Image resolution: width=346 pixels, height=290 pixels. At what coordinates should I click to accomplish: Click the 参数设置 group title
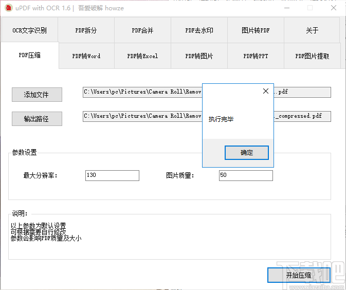tap(24, 152)
